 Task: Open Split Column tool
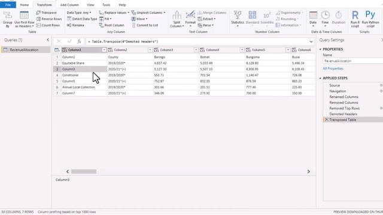pyautogui.click(x=177, y=19)
